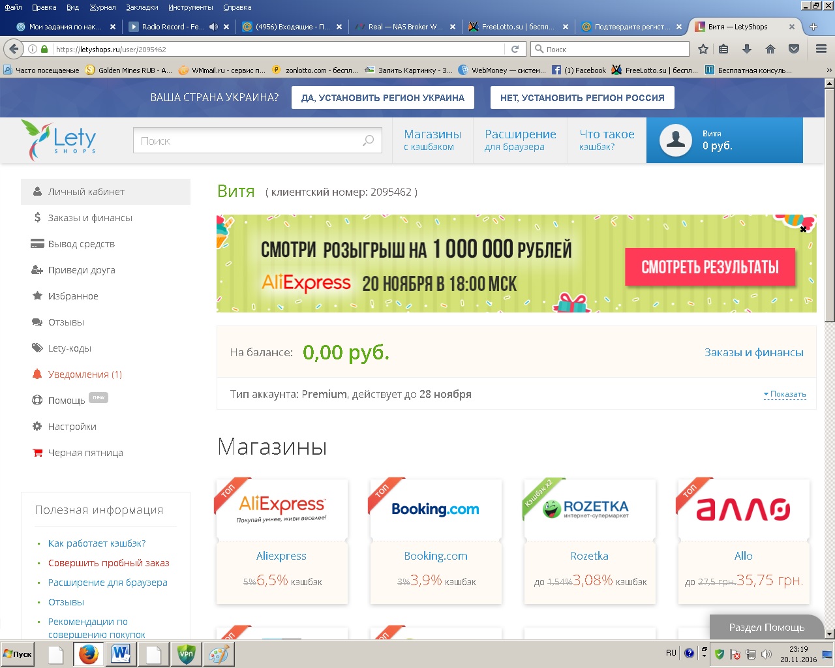Click the VPN shield taskbar icon
Image resolution: width=835 pixels, height=668 pixels.
(186, 654)
